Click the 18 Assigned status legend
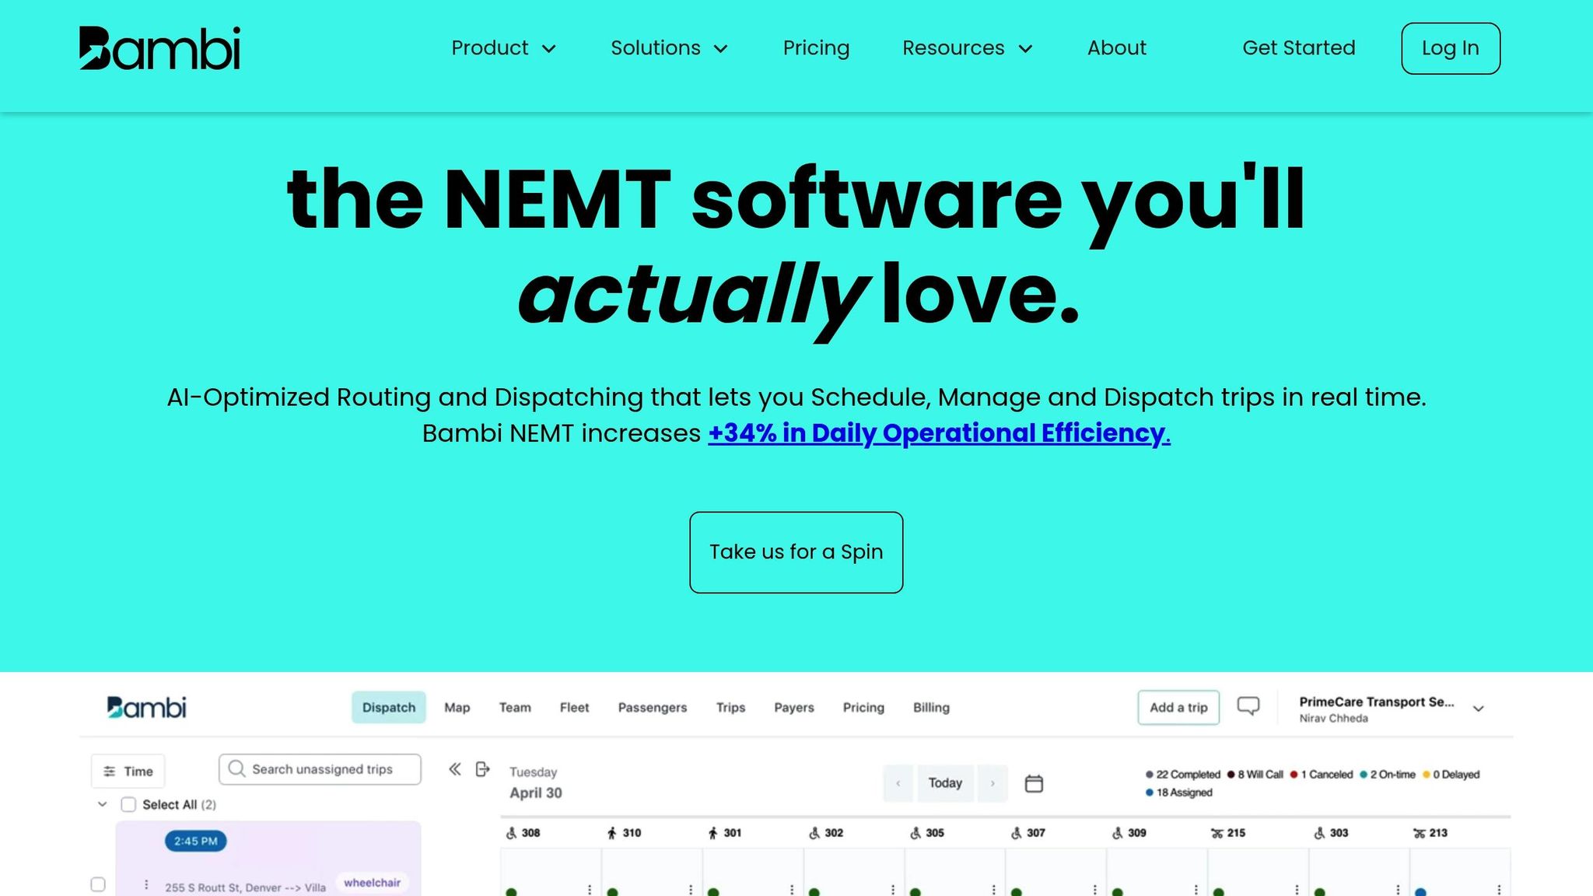This screenshot has width=1593, height=896. 1179,793
